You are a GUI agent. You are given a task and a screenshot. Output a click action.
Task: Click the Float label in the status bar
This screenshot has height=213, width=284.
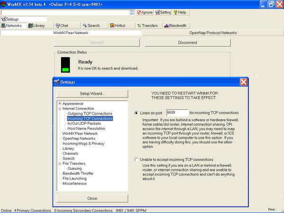pyautogui.click(x=271, y=209)
